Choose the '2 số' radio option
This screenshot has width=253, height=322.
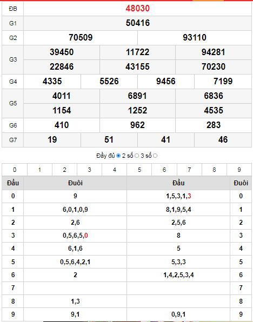(137, 156)
